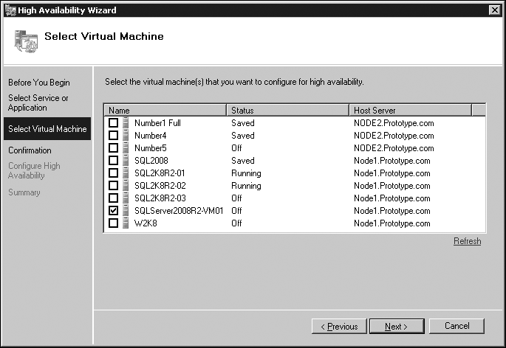Click the SQL2K8R2-01 server icon
Image resolution: width=506 pixels, height=348 pixels.
pos(126,173)
